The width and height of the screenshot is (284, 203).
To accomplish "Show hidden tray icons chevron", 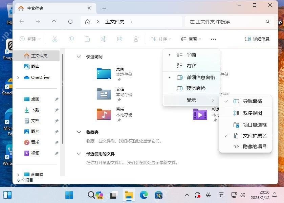I will tap(187, 195).
